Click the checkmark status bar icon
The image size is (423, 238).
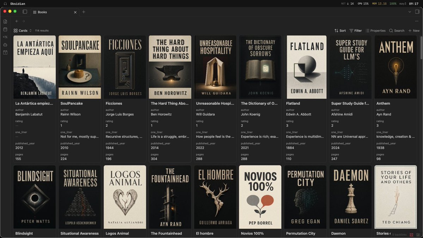click(x=418, y=234)
